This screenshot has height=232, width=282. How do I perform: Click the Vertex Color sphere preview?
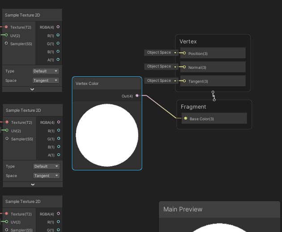coord(107,135)
